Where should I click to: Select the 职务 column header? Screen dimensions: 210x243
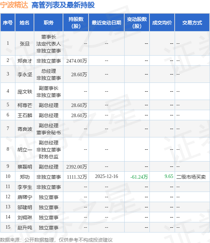click(x=49, y=23)
